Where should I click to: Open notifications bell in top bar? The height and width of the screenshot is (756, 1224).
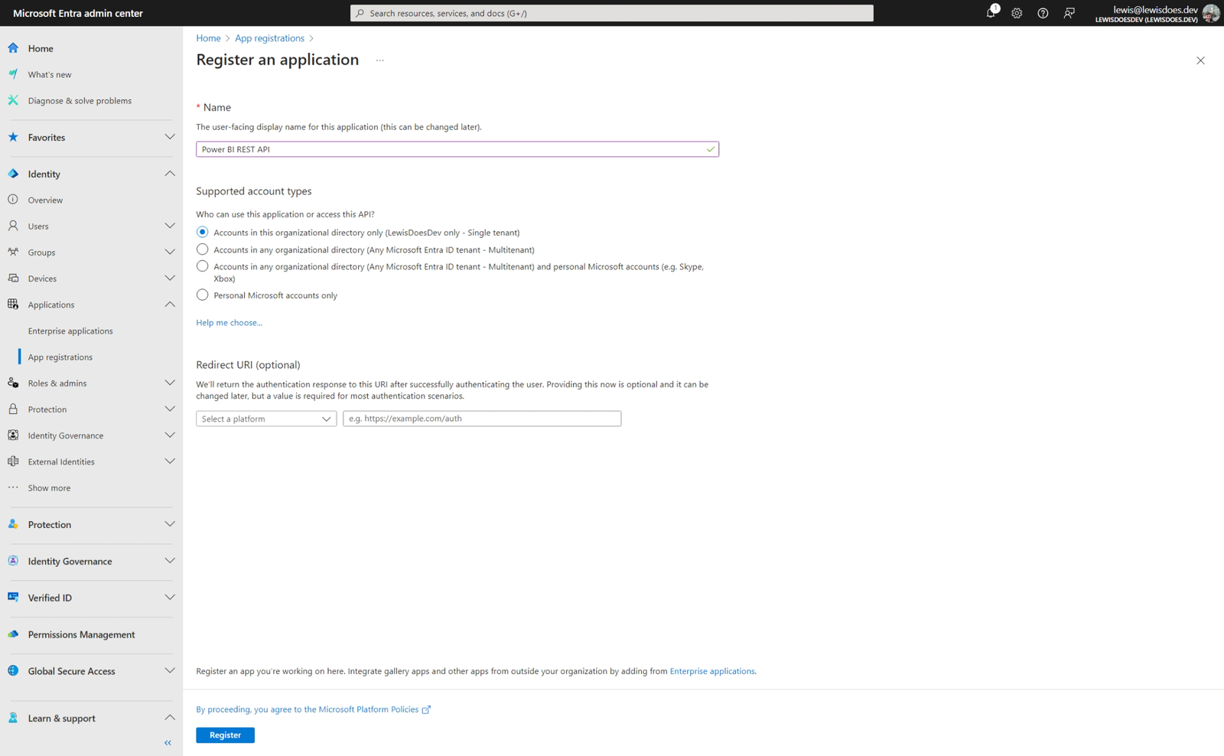tap(991, 13)
